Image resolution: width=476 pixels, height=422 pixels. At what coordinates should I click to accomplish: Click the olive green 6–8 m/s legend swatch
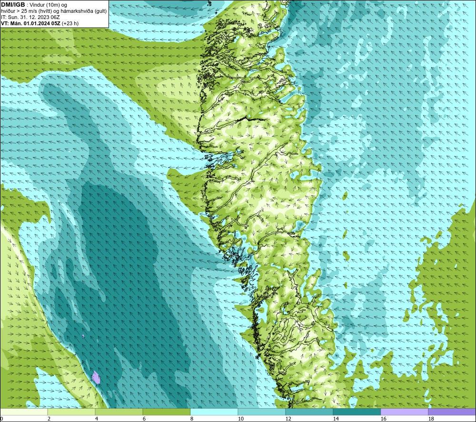point(166,412)
